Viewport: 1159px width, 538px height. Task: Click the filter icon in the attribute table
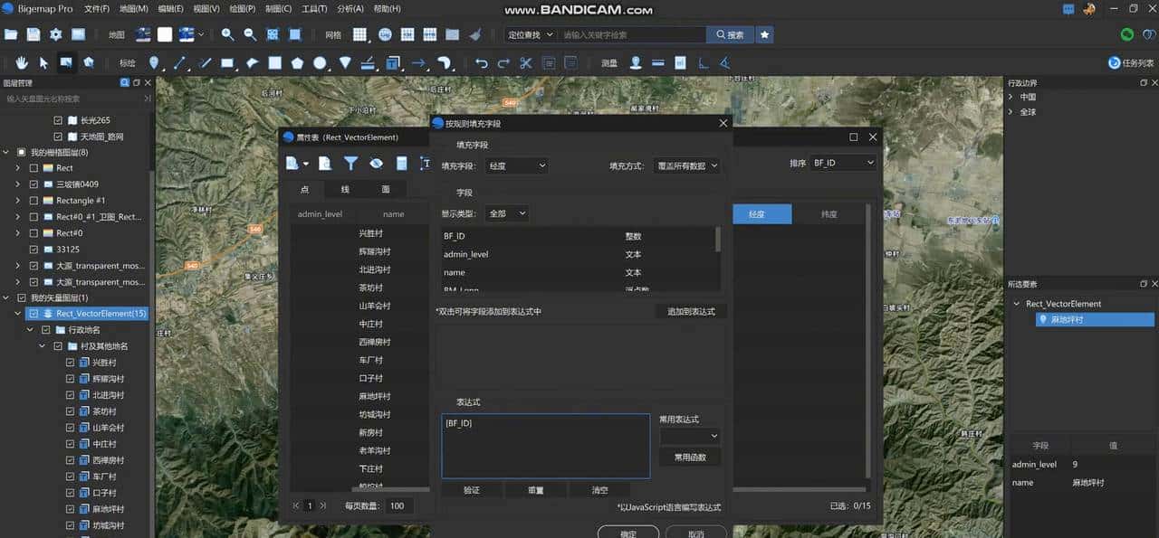coord(351,164)
